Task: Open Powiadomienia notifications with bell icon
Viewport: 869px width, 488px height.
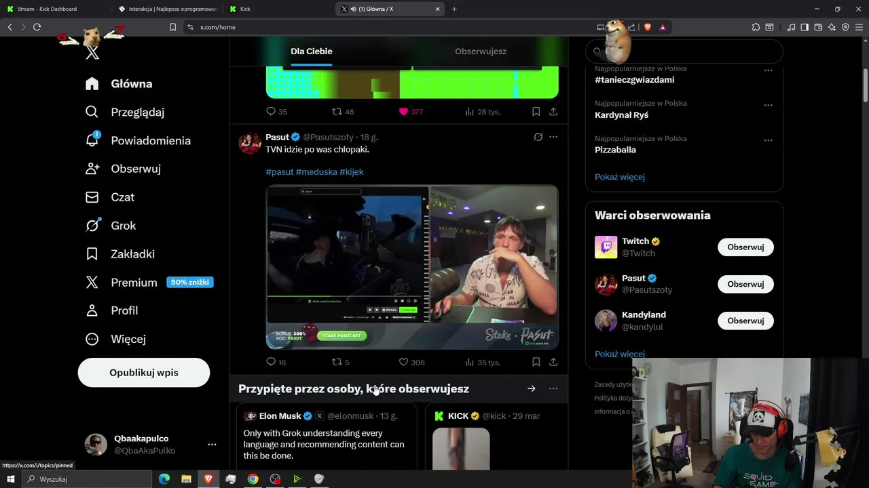Action: click(x=138, y=140)
